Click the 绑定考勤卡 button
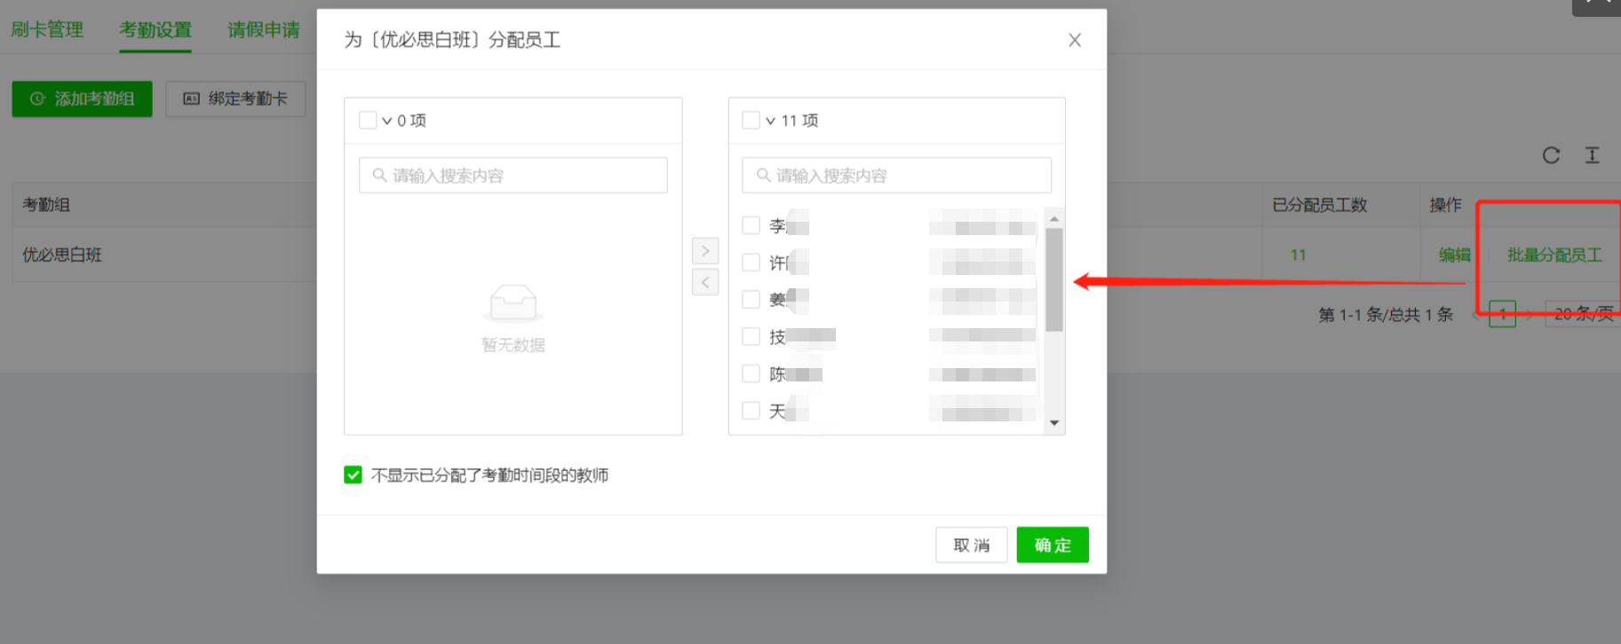This screenshot has height=644, width=1621. tap(235, 98)
